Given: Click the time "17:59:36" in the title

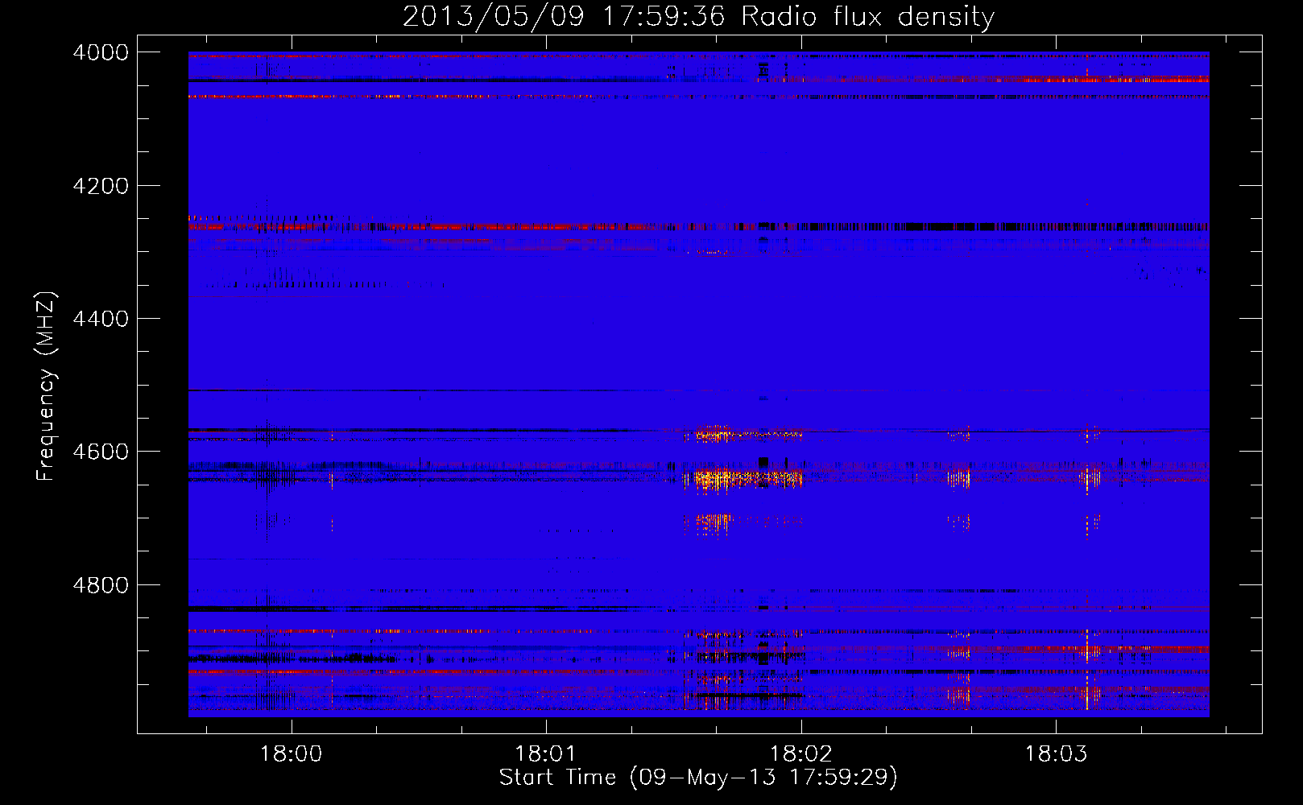Looking at the screenshot, I should pos(664,16).
